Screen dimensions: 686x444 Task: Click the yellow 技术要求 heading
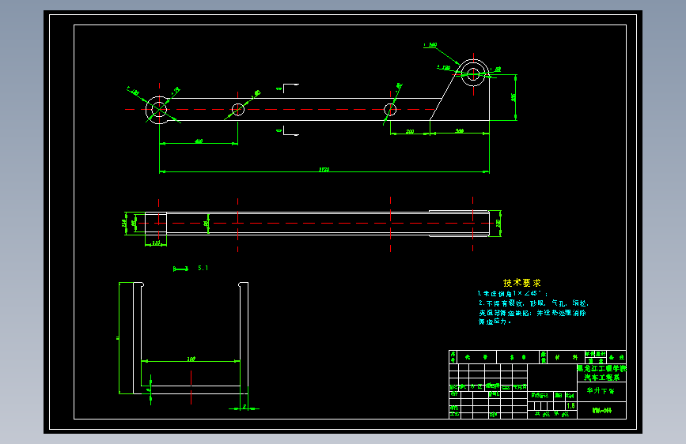(522, 283)
